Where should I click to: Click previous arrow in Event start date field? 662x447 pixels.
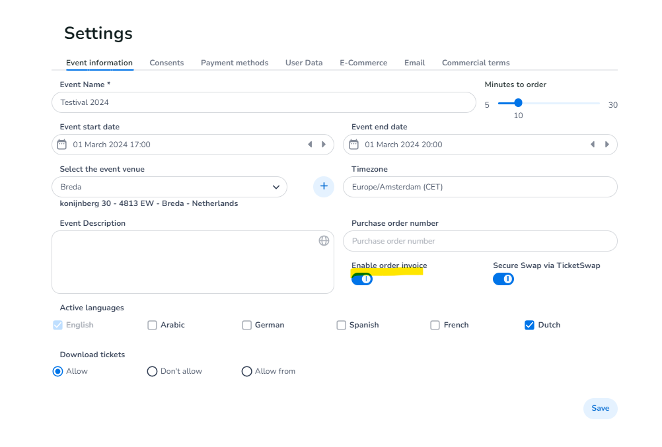[x=310, y=145]
